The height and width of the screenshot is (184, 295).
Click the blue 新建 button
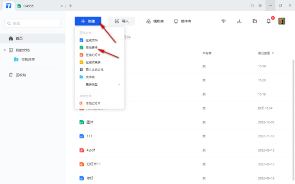pos(88,21)
